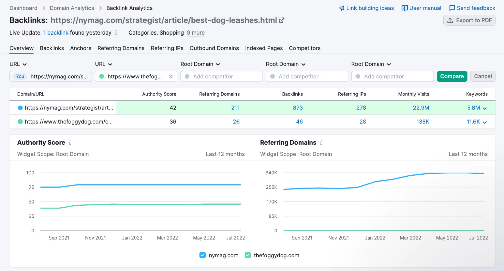
Task: Open the first URL scope dropdown
Action: click(x=18, y=64)
